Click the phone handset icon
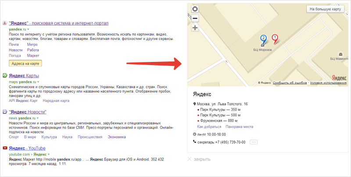Viewport: 351px width, 177px height. click(x=194, y=141)
